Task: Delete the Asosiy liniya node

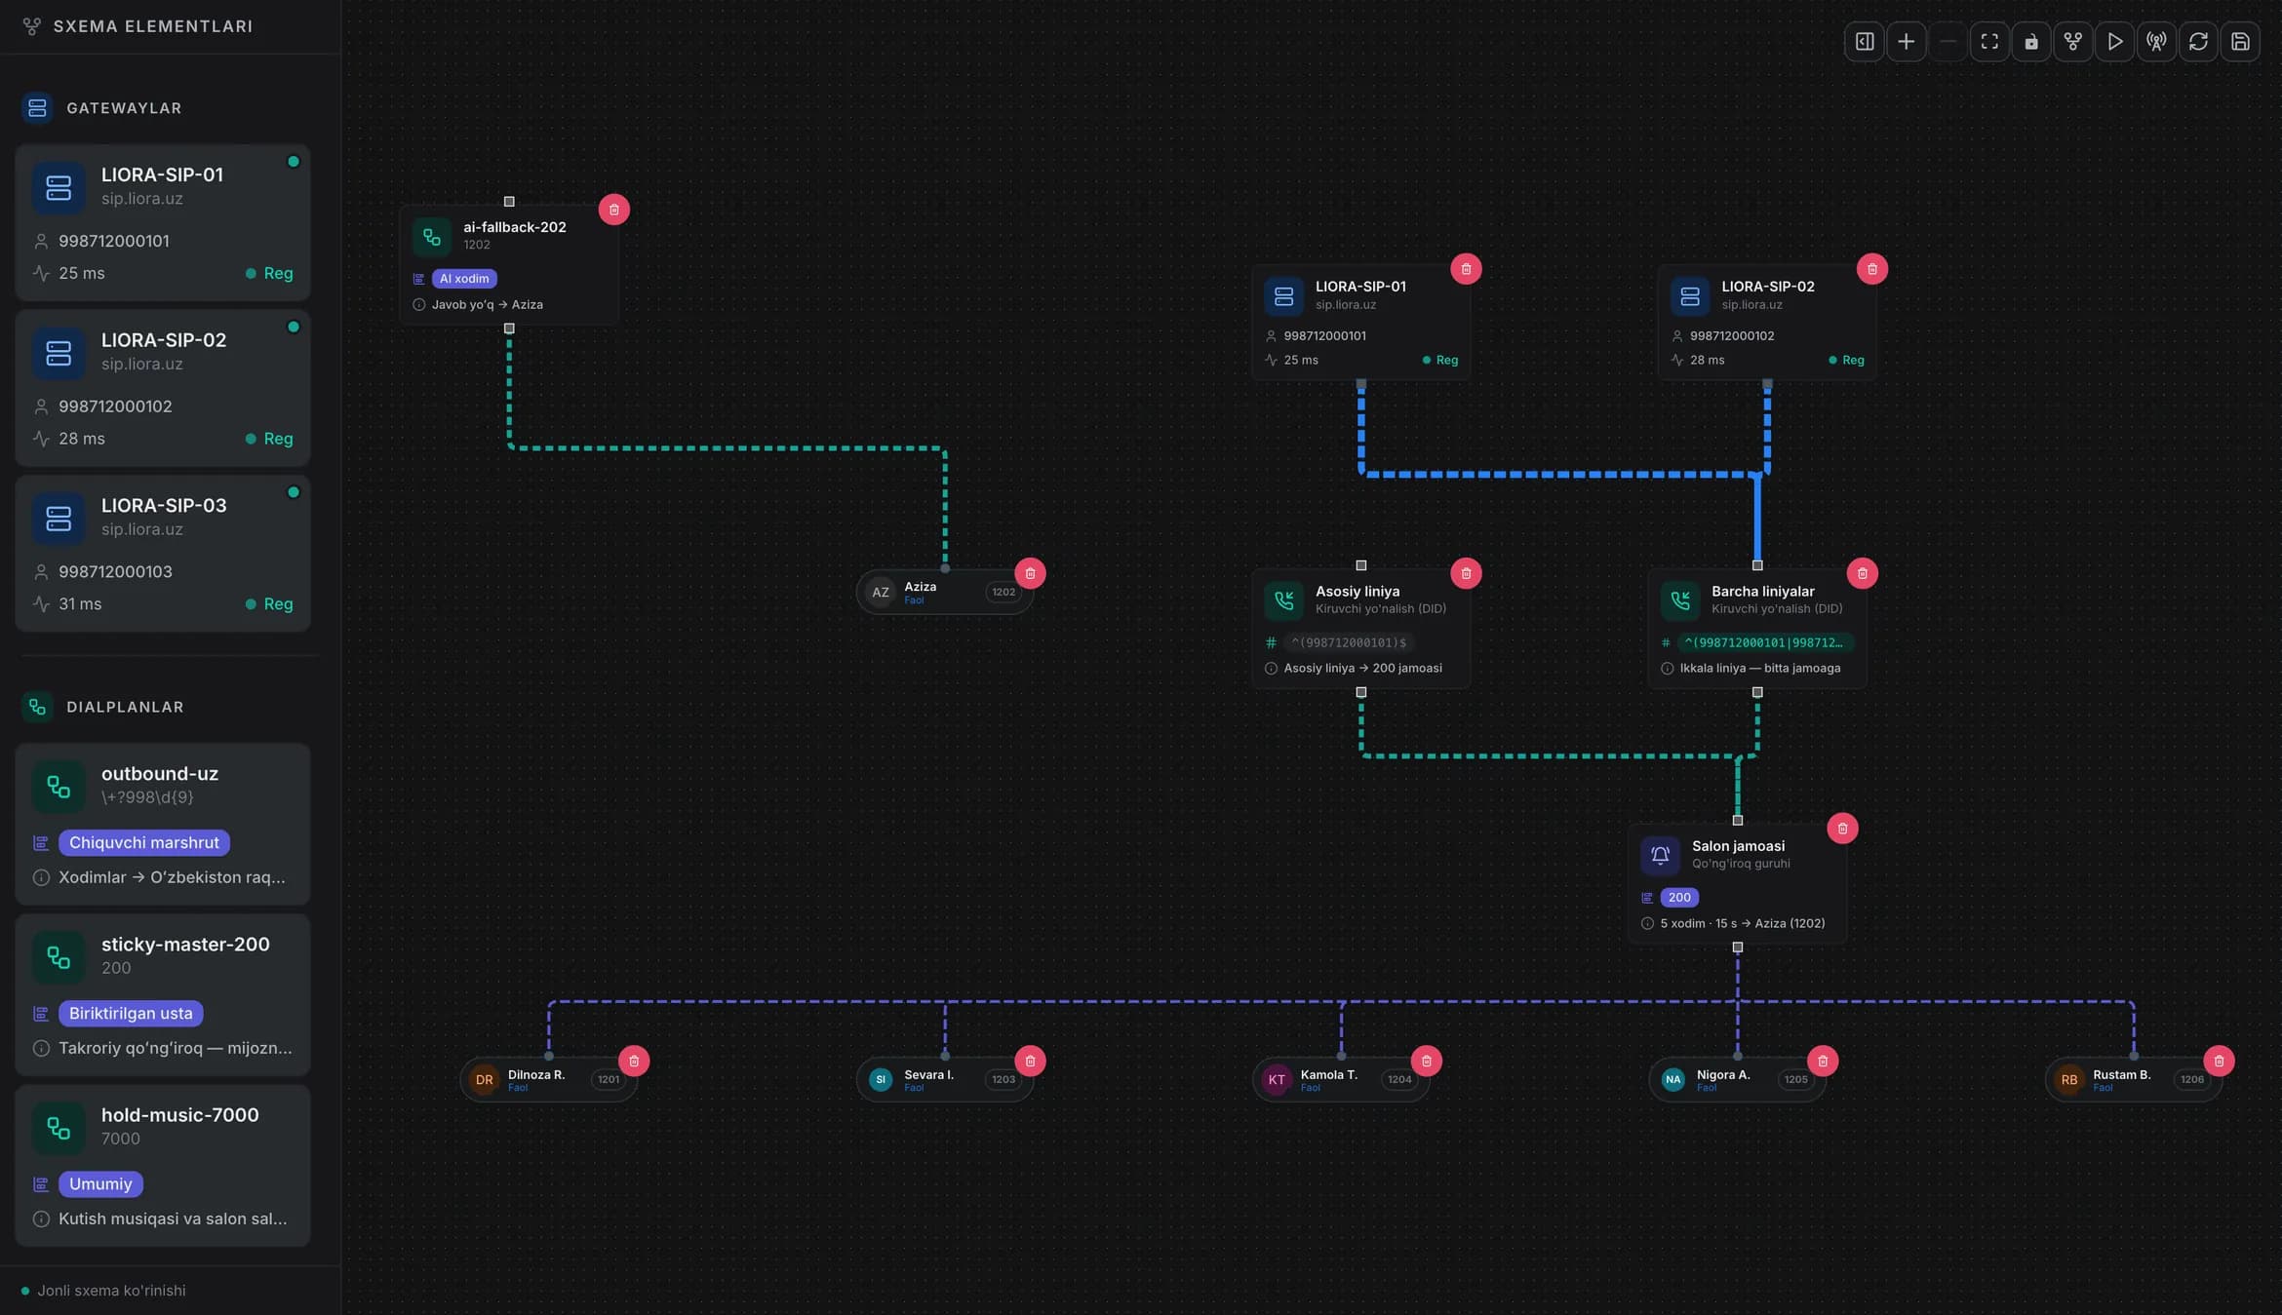Action: pyautogui.click(x=1467, y=573)
